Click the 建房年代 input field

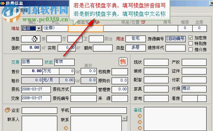175,48
